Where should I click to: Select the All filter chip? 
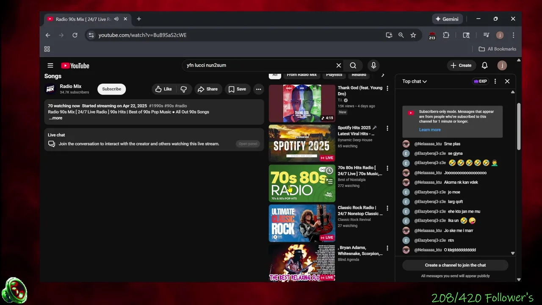coord(275,75)
